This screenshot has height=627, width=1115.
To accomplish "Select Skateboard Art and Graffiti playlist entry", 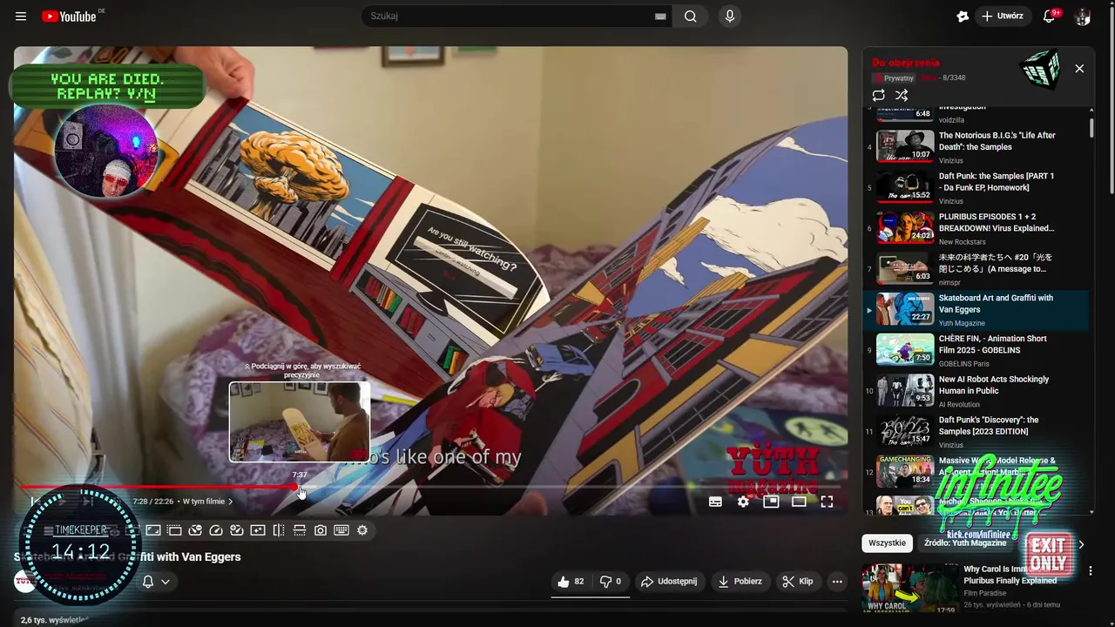I will 976,310.
